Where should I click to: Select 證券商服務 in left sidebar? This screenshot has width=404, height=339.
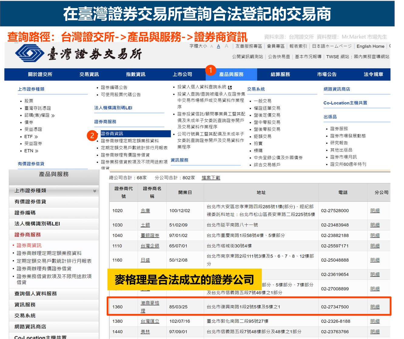(54, 235)
